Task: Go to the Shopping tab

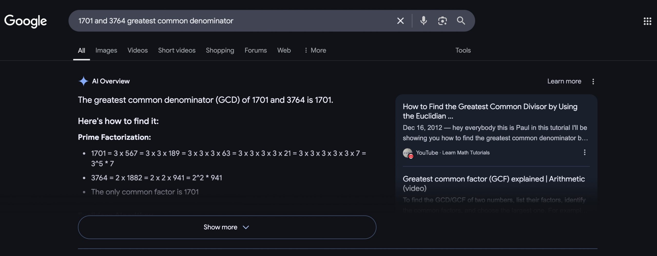Action: (220, 50)
